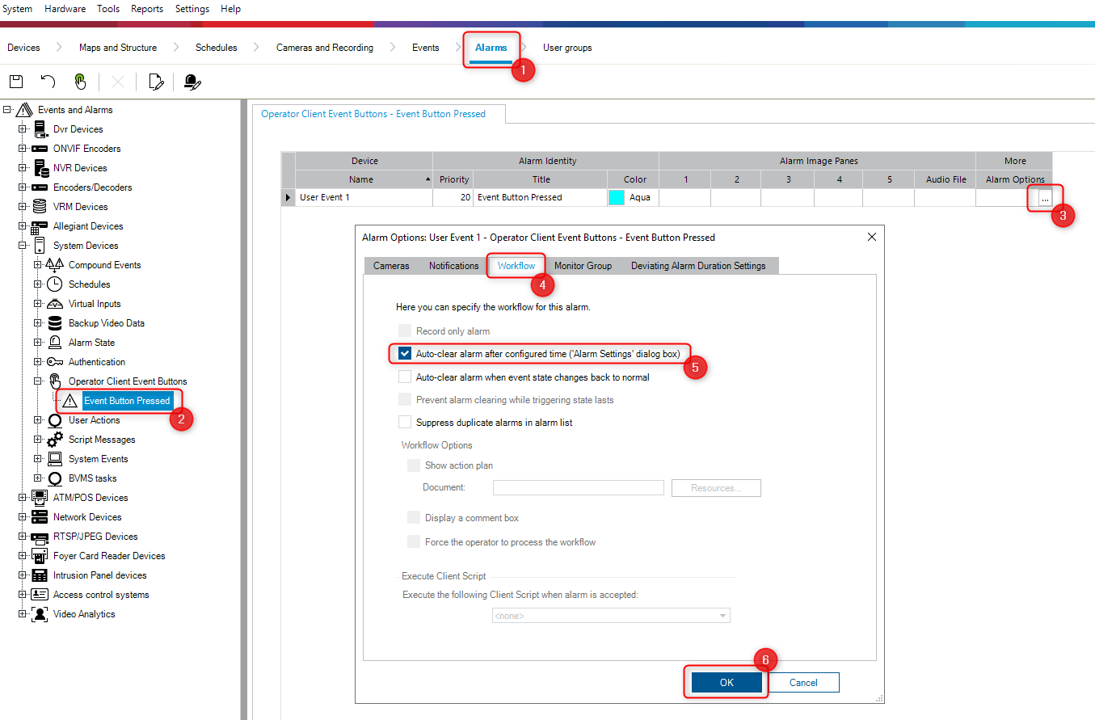Click the Aqua color swatch

tap(616, 197)
